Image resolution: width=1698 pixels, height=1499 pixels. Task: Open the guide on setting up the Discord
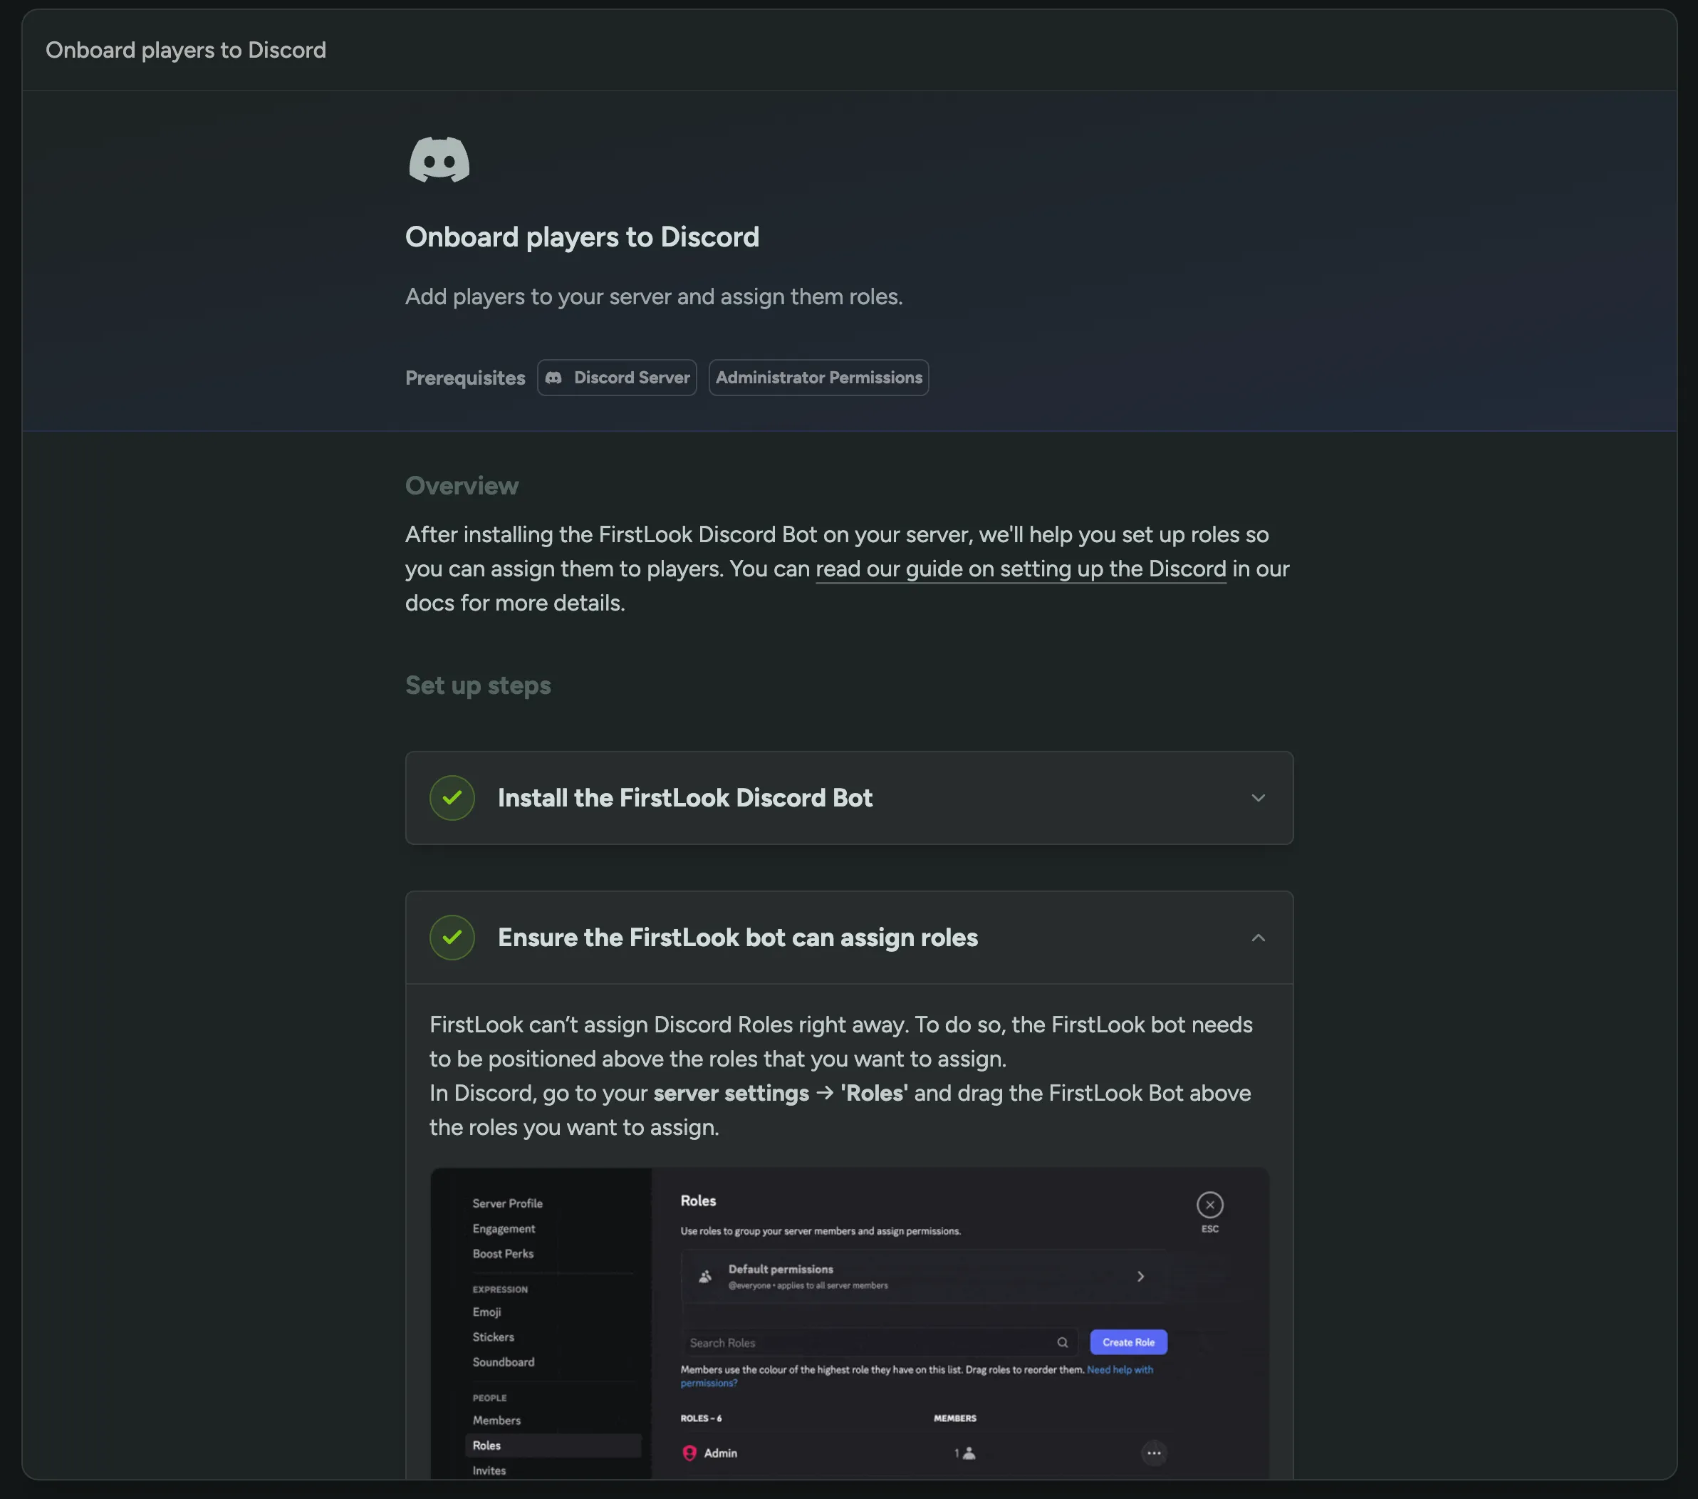[x=1020, y=569]
